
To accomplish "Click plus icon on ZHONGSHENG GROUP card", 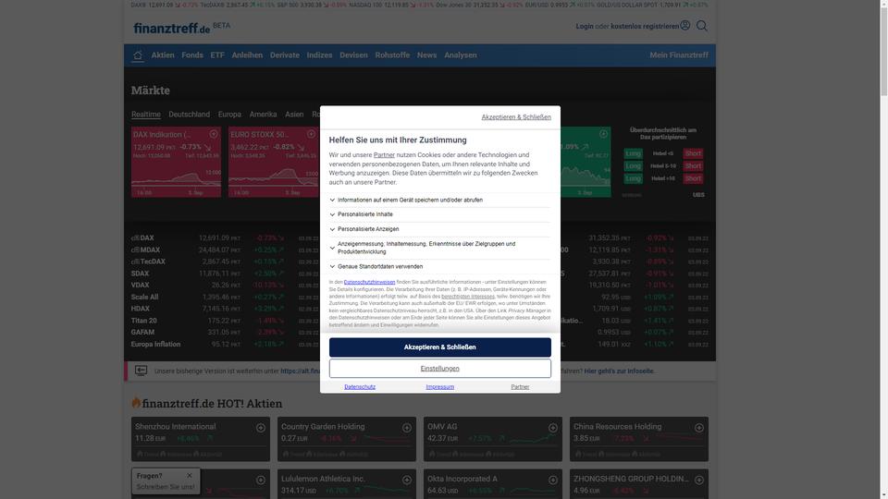I will click(699, 481).
